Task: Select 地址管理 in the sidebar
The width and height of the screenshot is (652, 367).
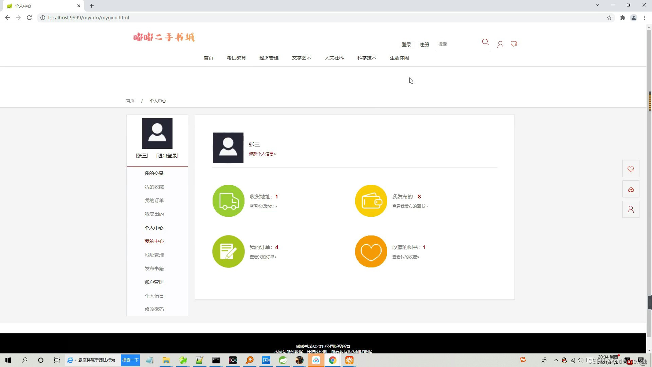Action: (154, 255)
